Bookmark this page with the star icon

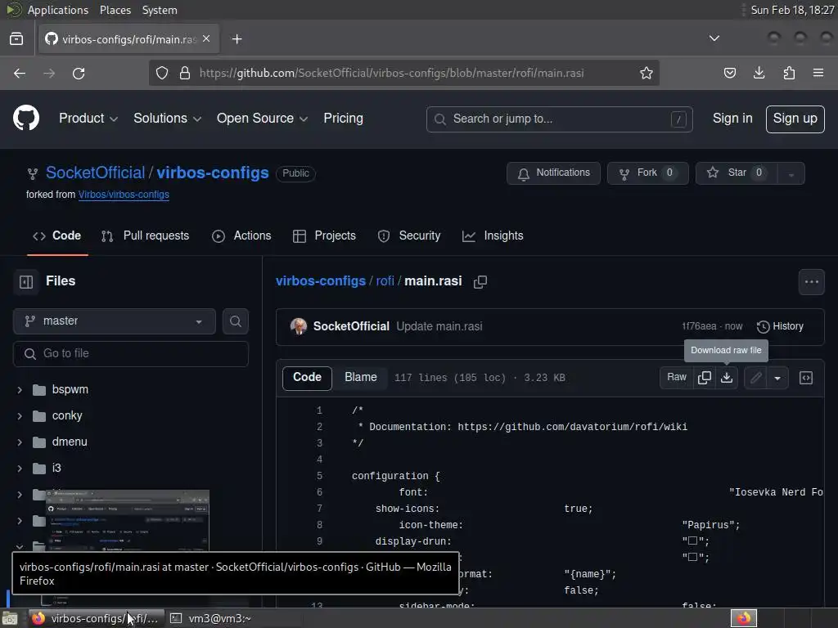(x=647, y=73)
